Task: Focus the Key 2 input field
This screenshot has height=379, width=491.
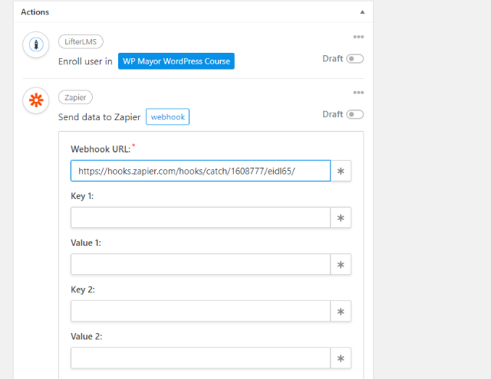Action: click(200, 312)
